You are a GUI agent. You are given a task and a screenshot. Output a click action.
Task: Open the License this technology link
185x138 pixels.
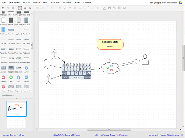click(13, 135)
